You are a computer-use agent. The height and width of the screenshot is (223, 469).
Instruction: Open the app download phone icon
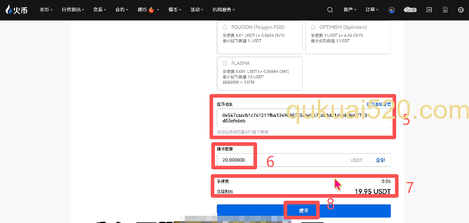click(x=445, y=10)
